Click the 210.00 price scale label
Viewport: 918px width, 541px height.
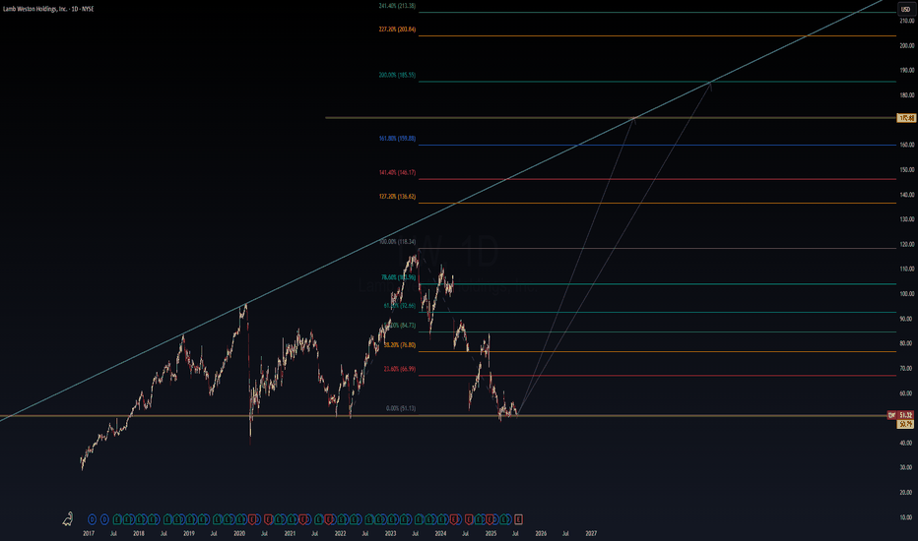907,21
